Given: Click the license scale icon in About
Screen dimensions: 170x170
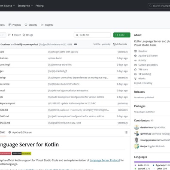Looking at the screenshot, I should [135, 56].
